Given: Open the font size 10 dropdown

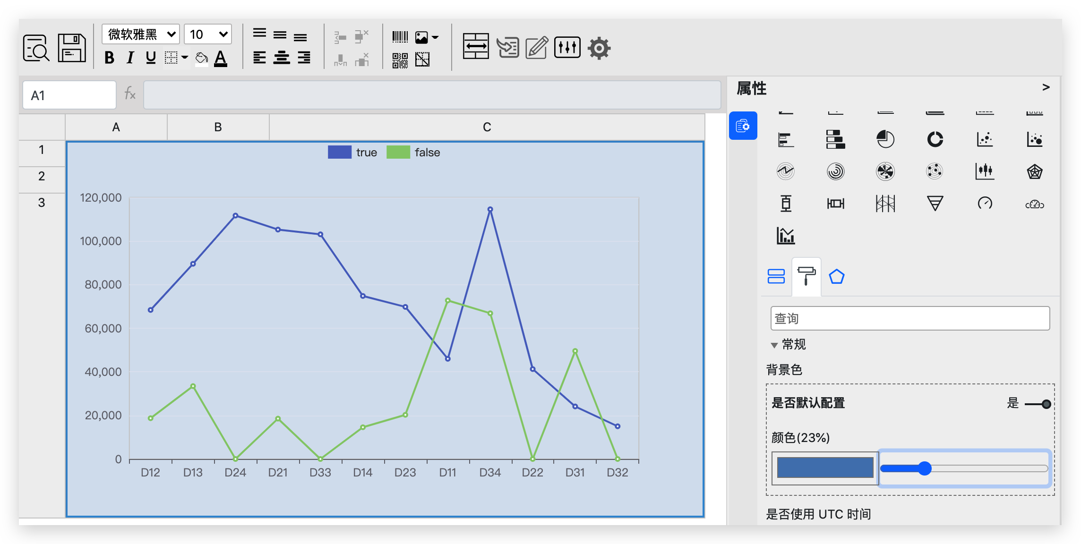Looking at the screenshot, I should (208, 34).
